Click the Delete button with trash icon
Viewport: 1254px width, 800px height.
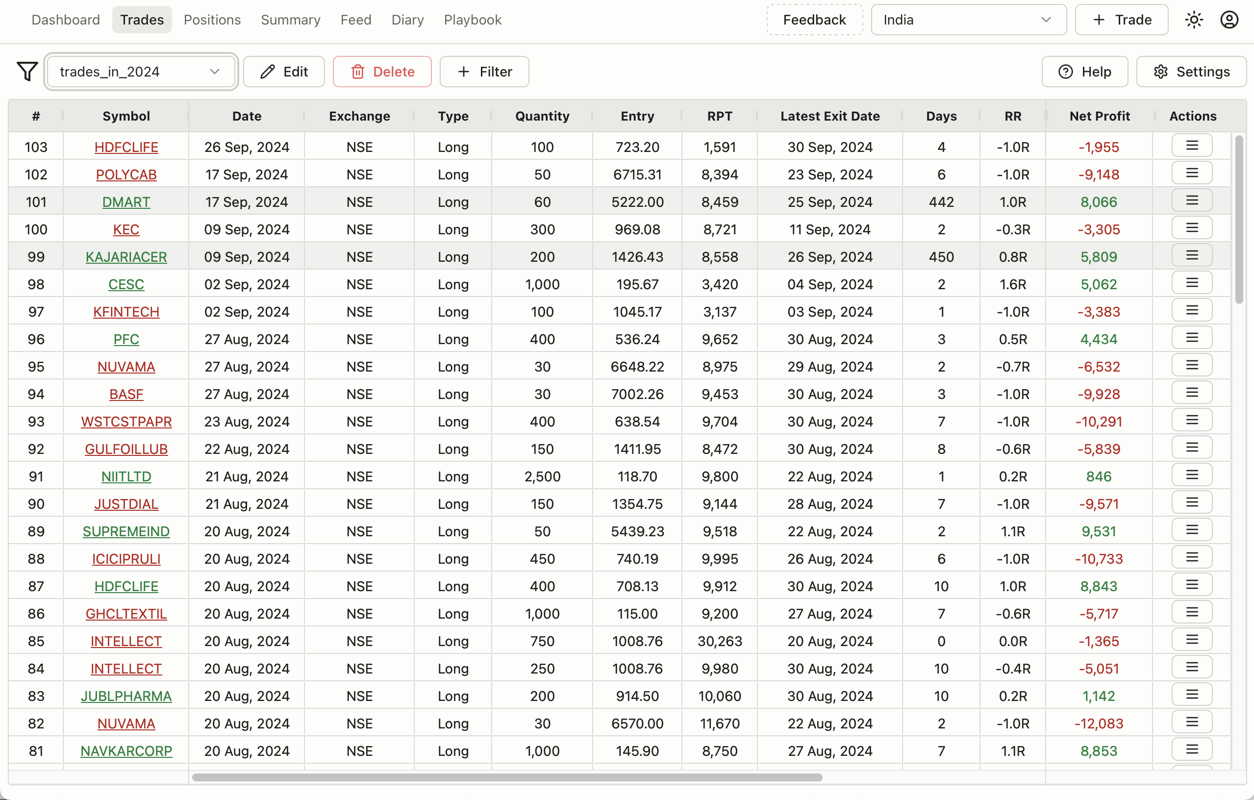pos(382,72)
